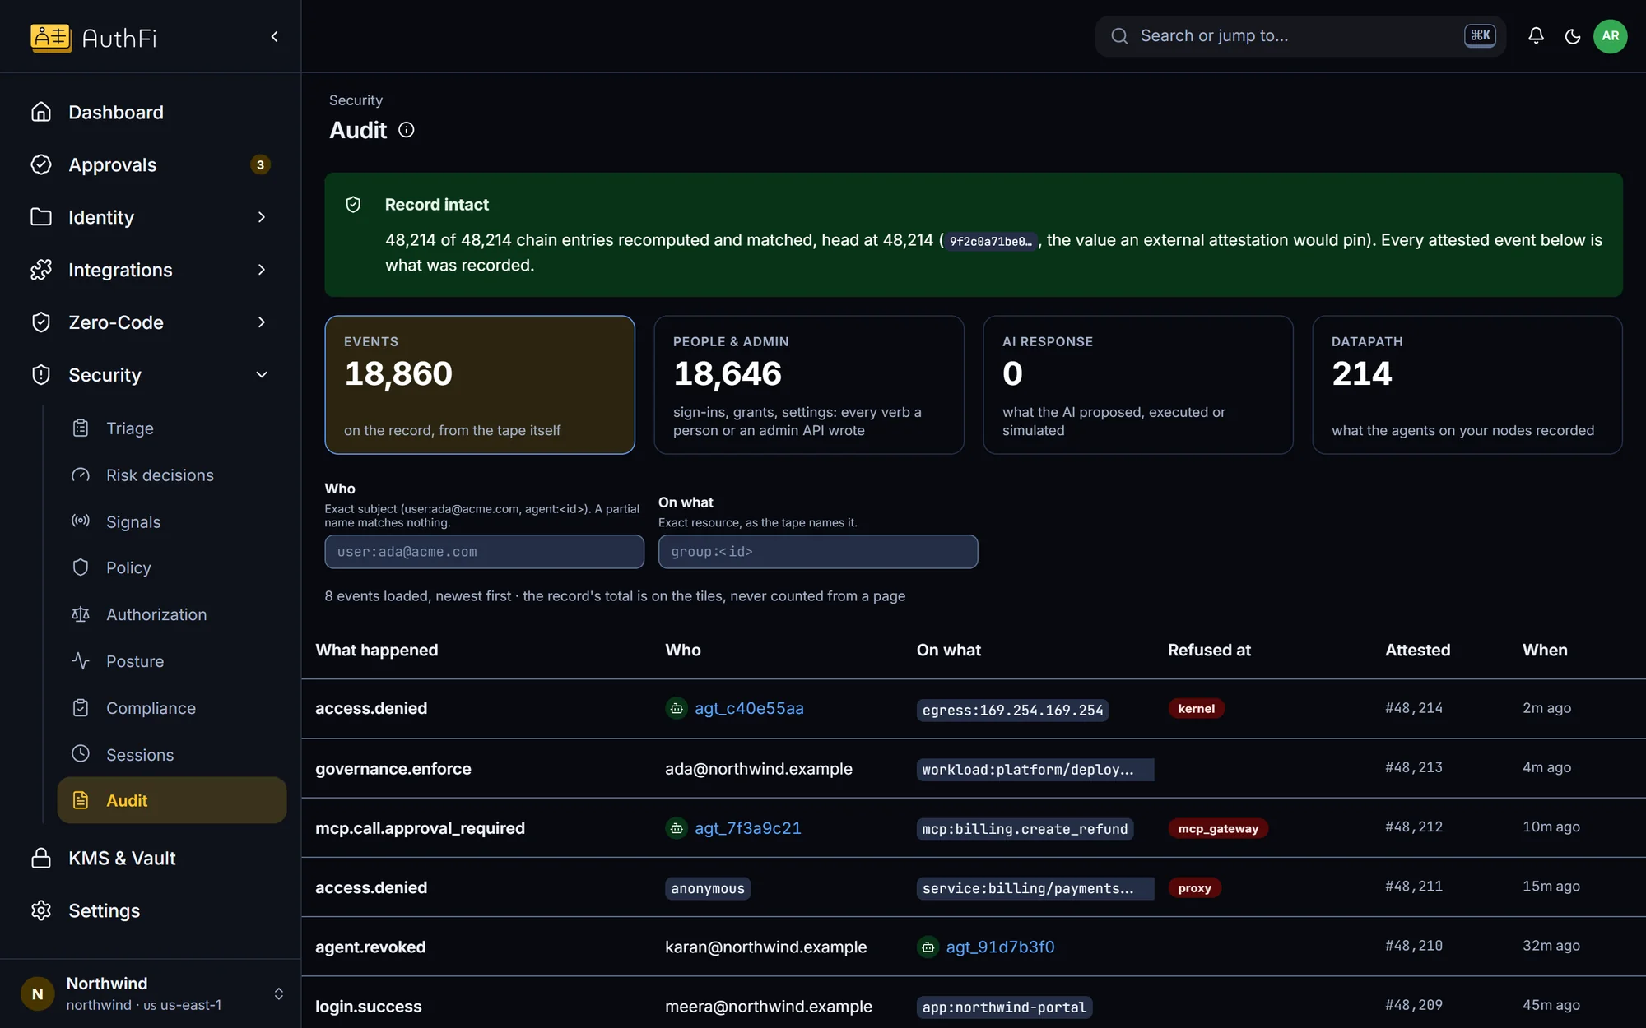Click the Signals broadcast icon
This screenshot has width=1646, height=1028.
[81, 521]
